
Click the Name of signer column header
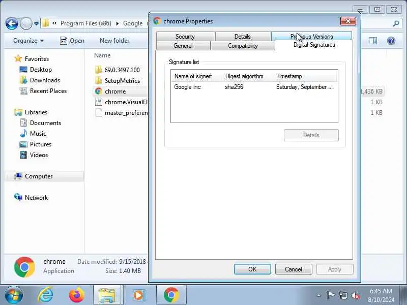click(196, 76)
